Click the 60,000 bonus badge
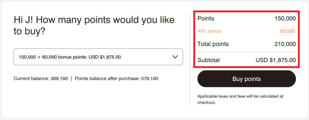The image size is (309, 120). 287,31
